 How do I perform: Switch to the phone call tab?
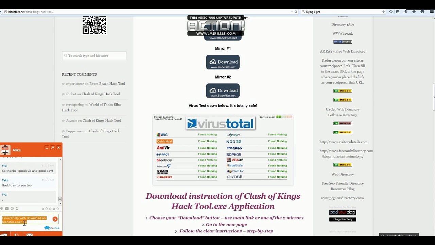16,234
